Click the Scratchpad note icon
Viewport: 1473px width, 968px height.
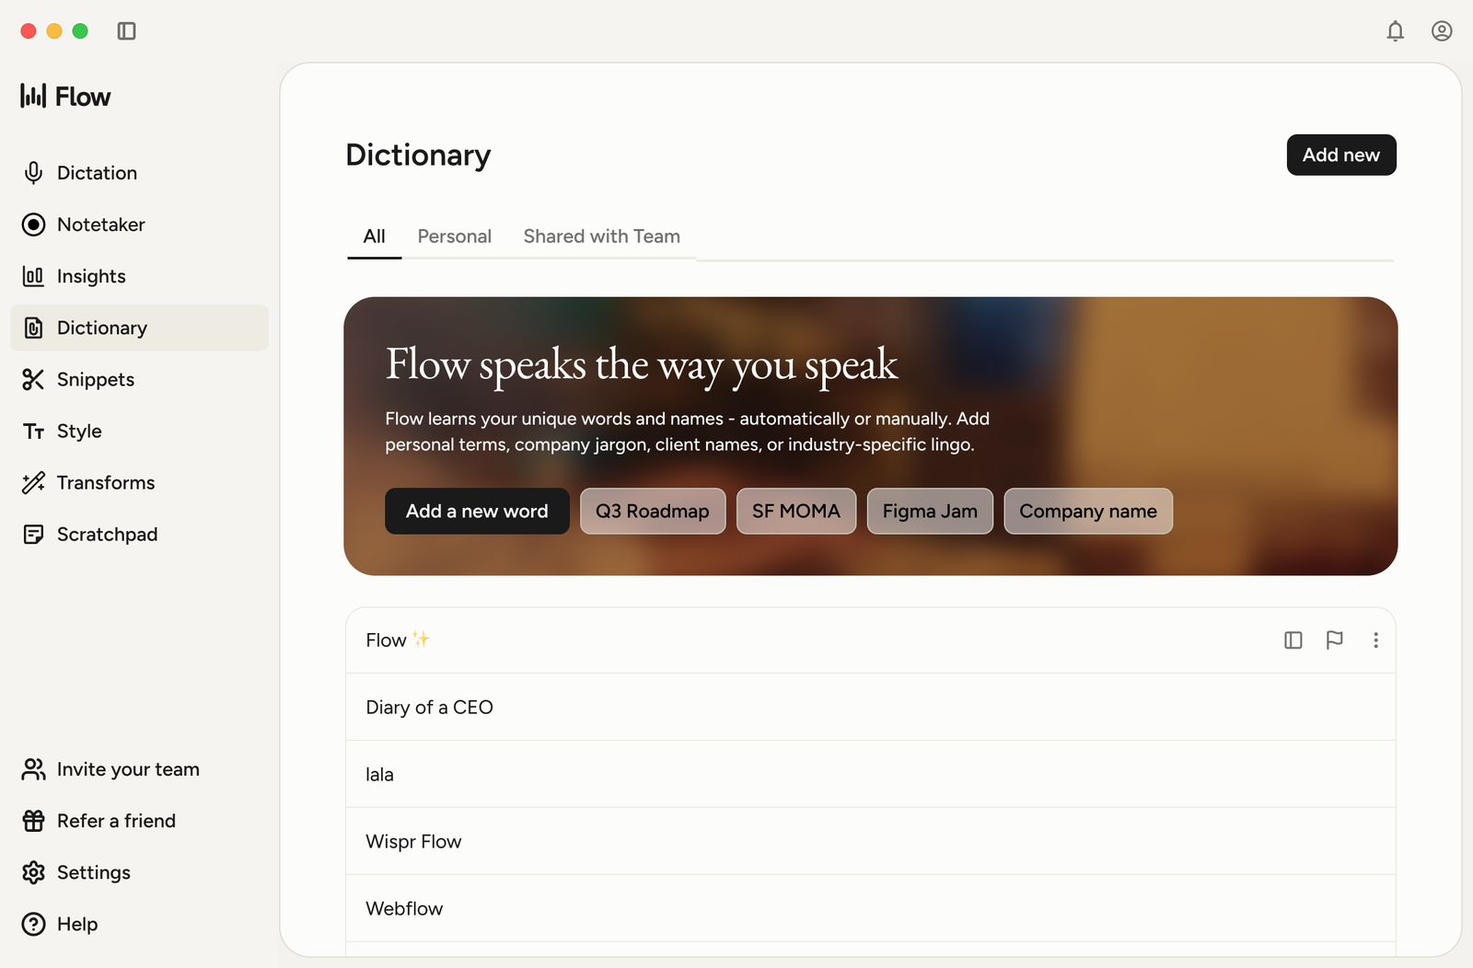[34, 535]
